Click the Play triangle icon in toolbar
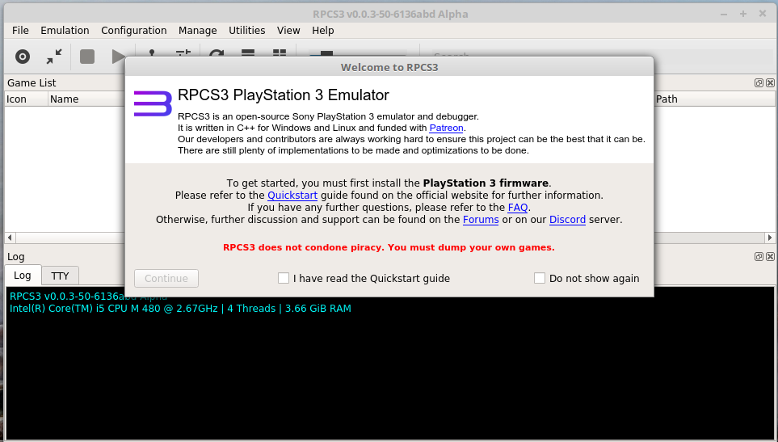Viewport: 778px width, 442px height. (118, 57)
